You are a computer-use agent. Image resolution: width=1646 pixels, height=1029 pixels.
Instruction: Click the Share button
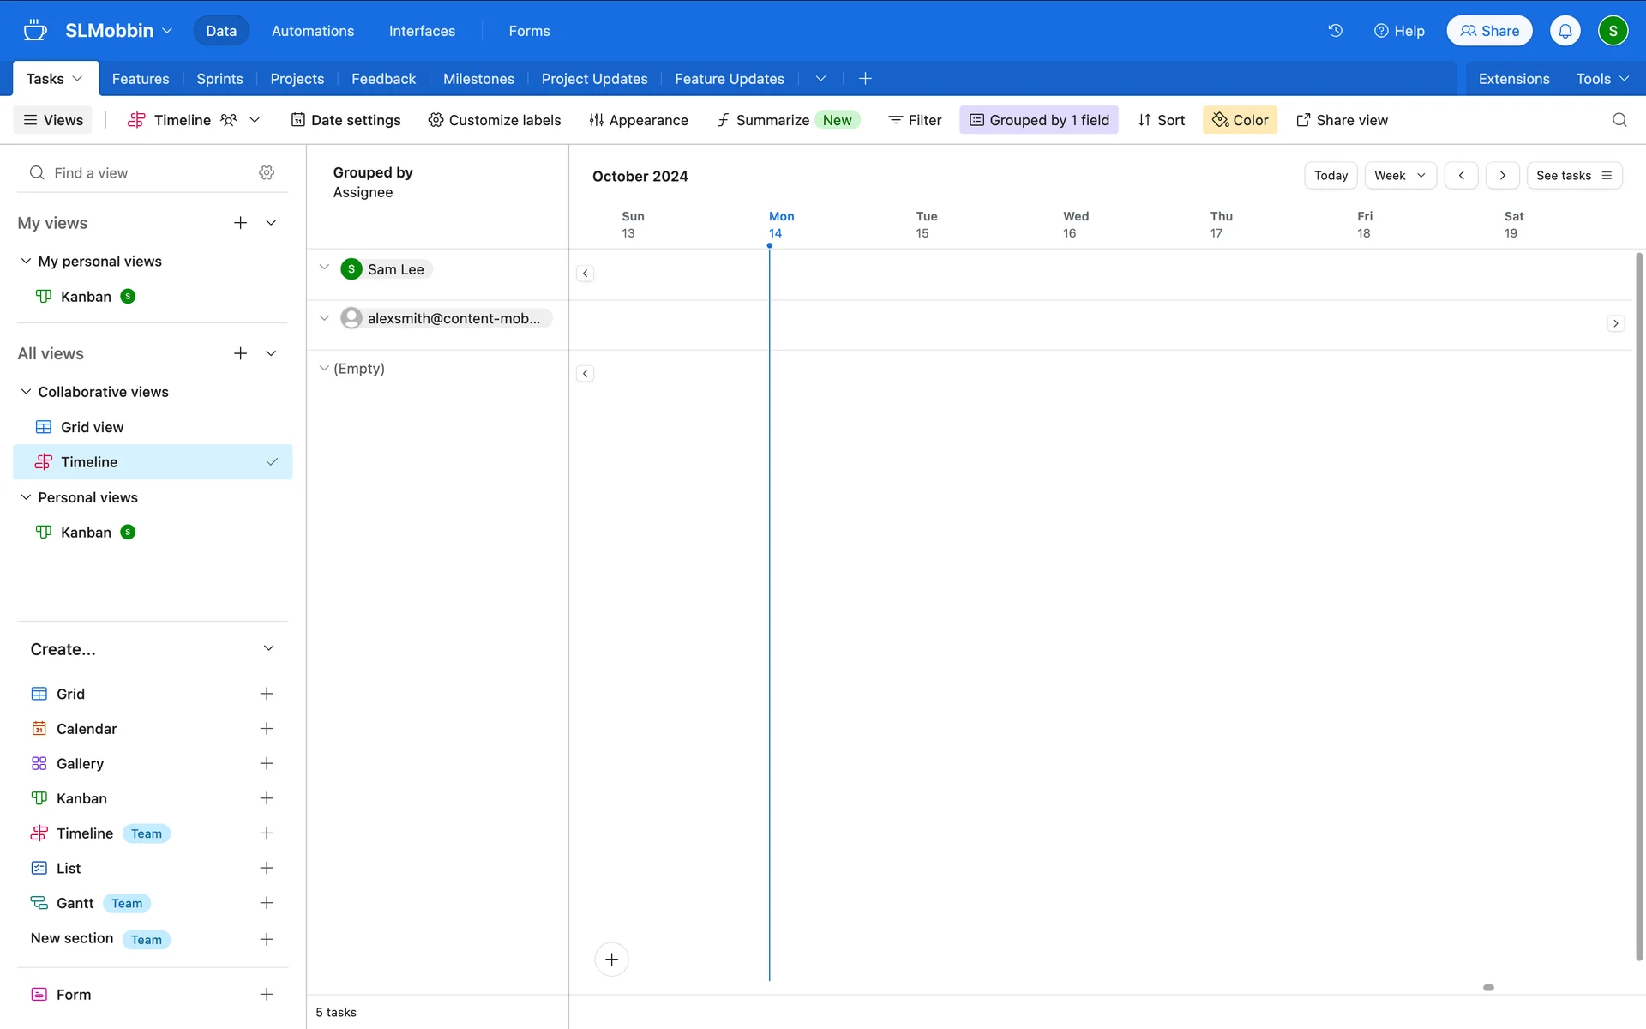tap(1489, 31)
